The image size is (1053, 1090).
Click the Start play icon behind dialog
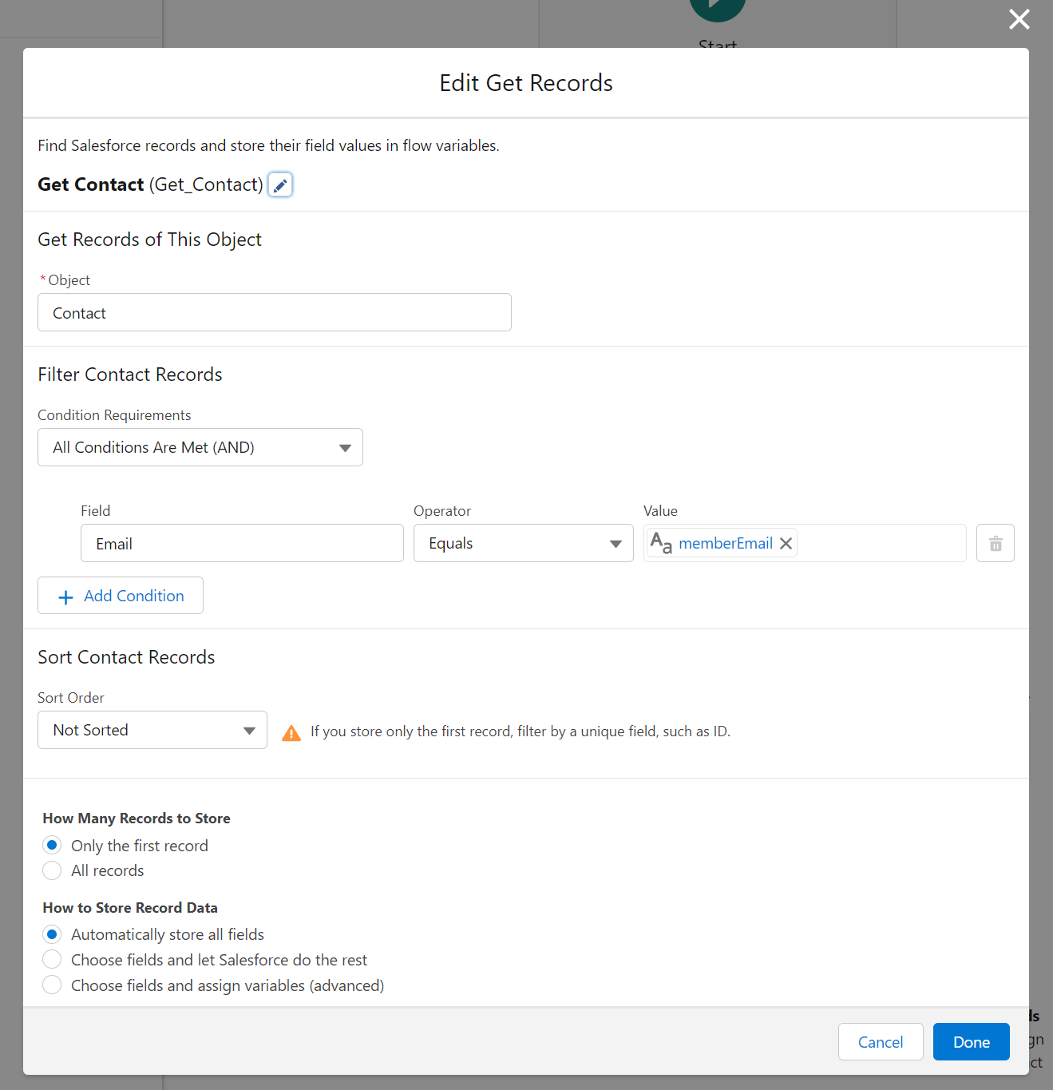coord(717,8)
